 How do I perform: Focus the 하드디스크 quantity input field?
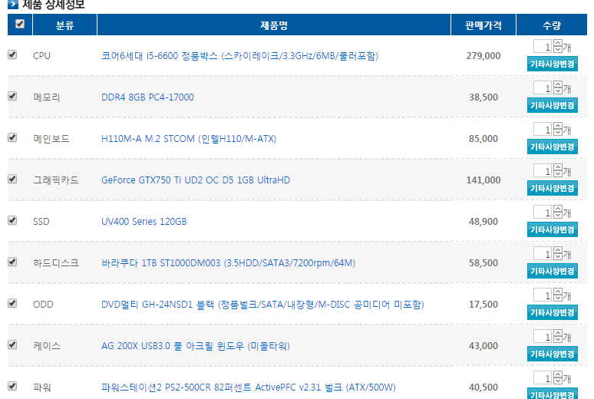tap(543, 253)
